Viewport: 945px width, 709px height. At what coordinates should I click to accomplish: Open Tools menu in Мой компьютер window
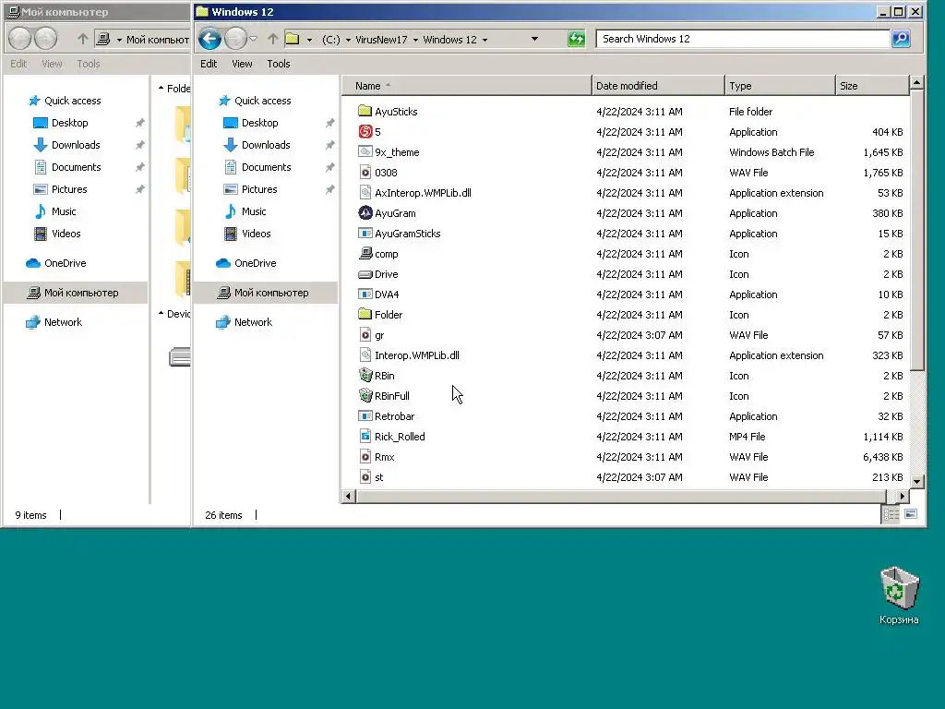[88, 64]
